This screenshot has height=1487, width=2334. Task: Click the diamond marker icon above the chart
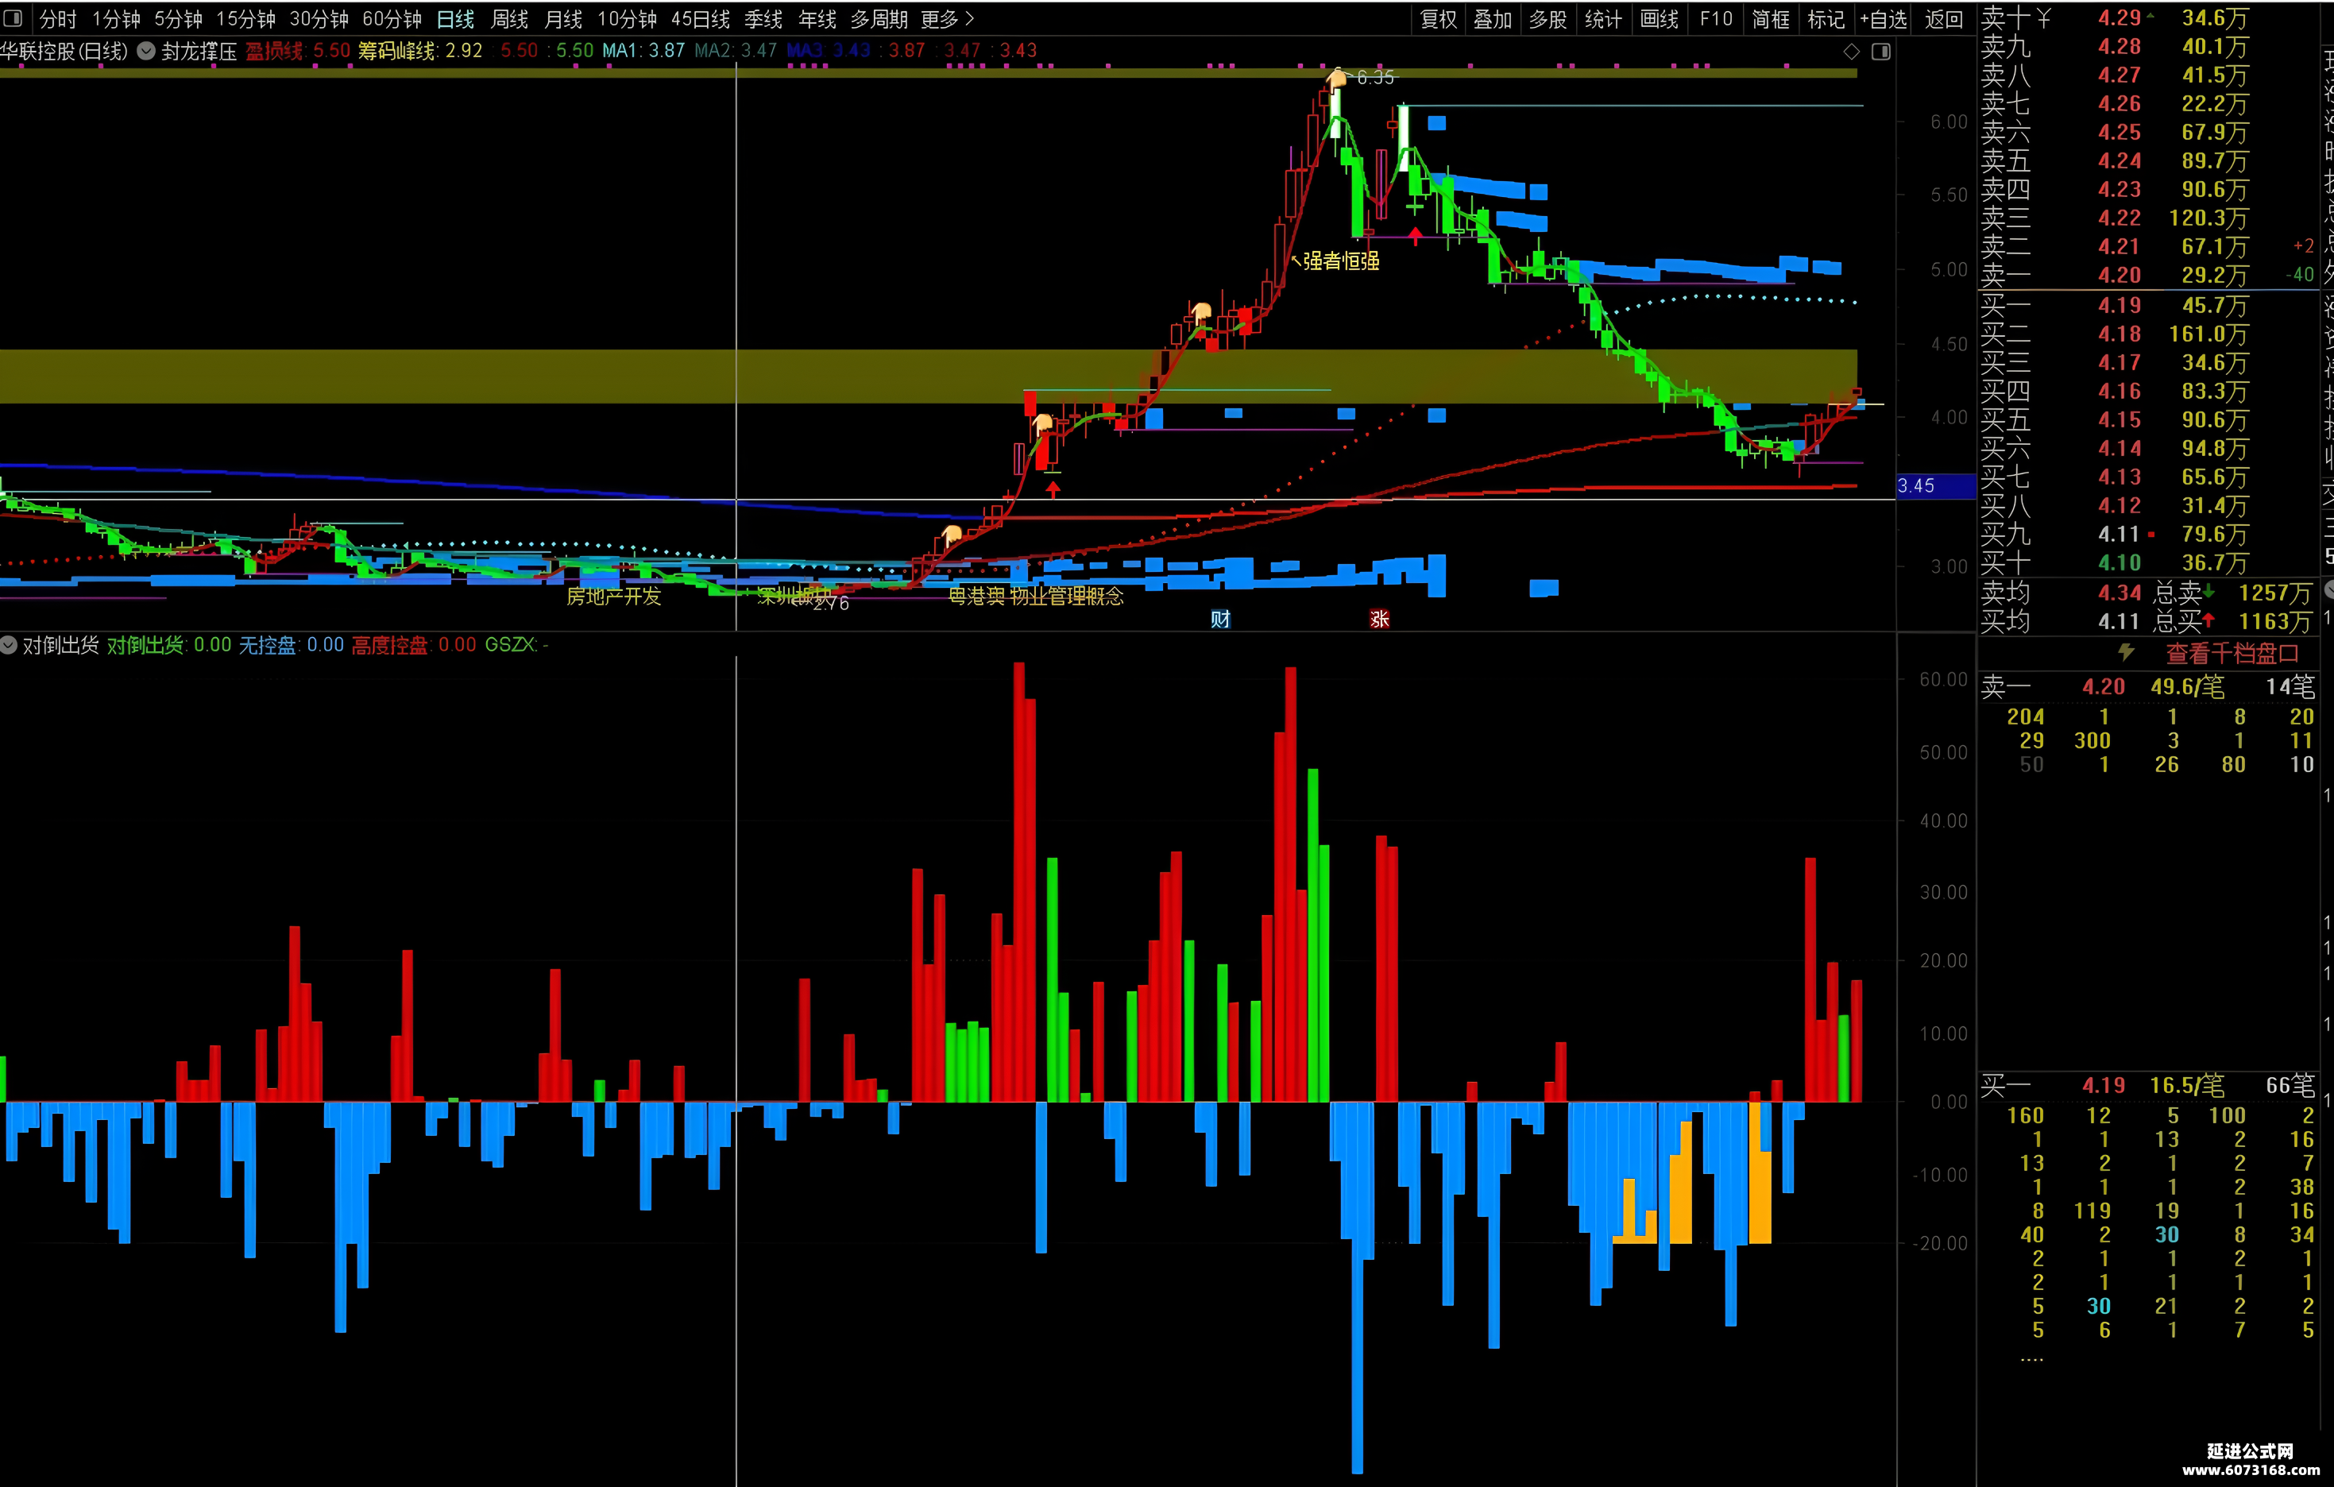click(1851, 52)
